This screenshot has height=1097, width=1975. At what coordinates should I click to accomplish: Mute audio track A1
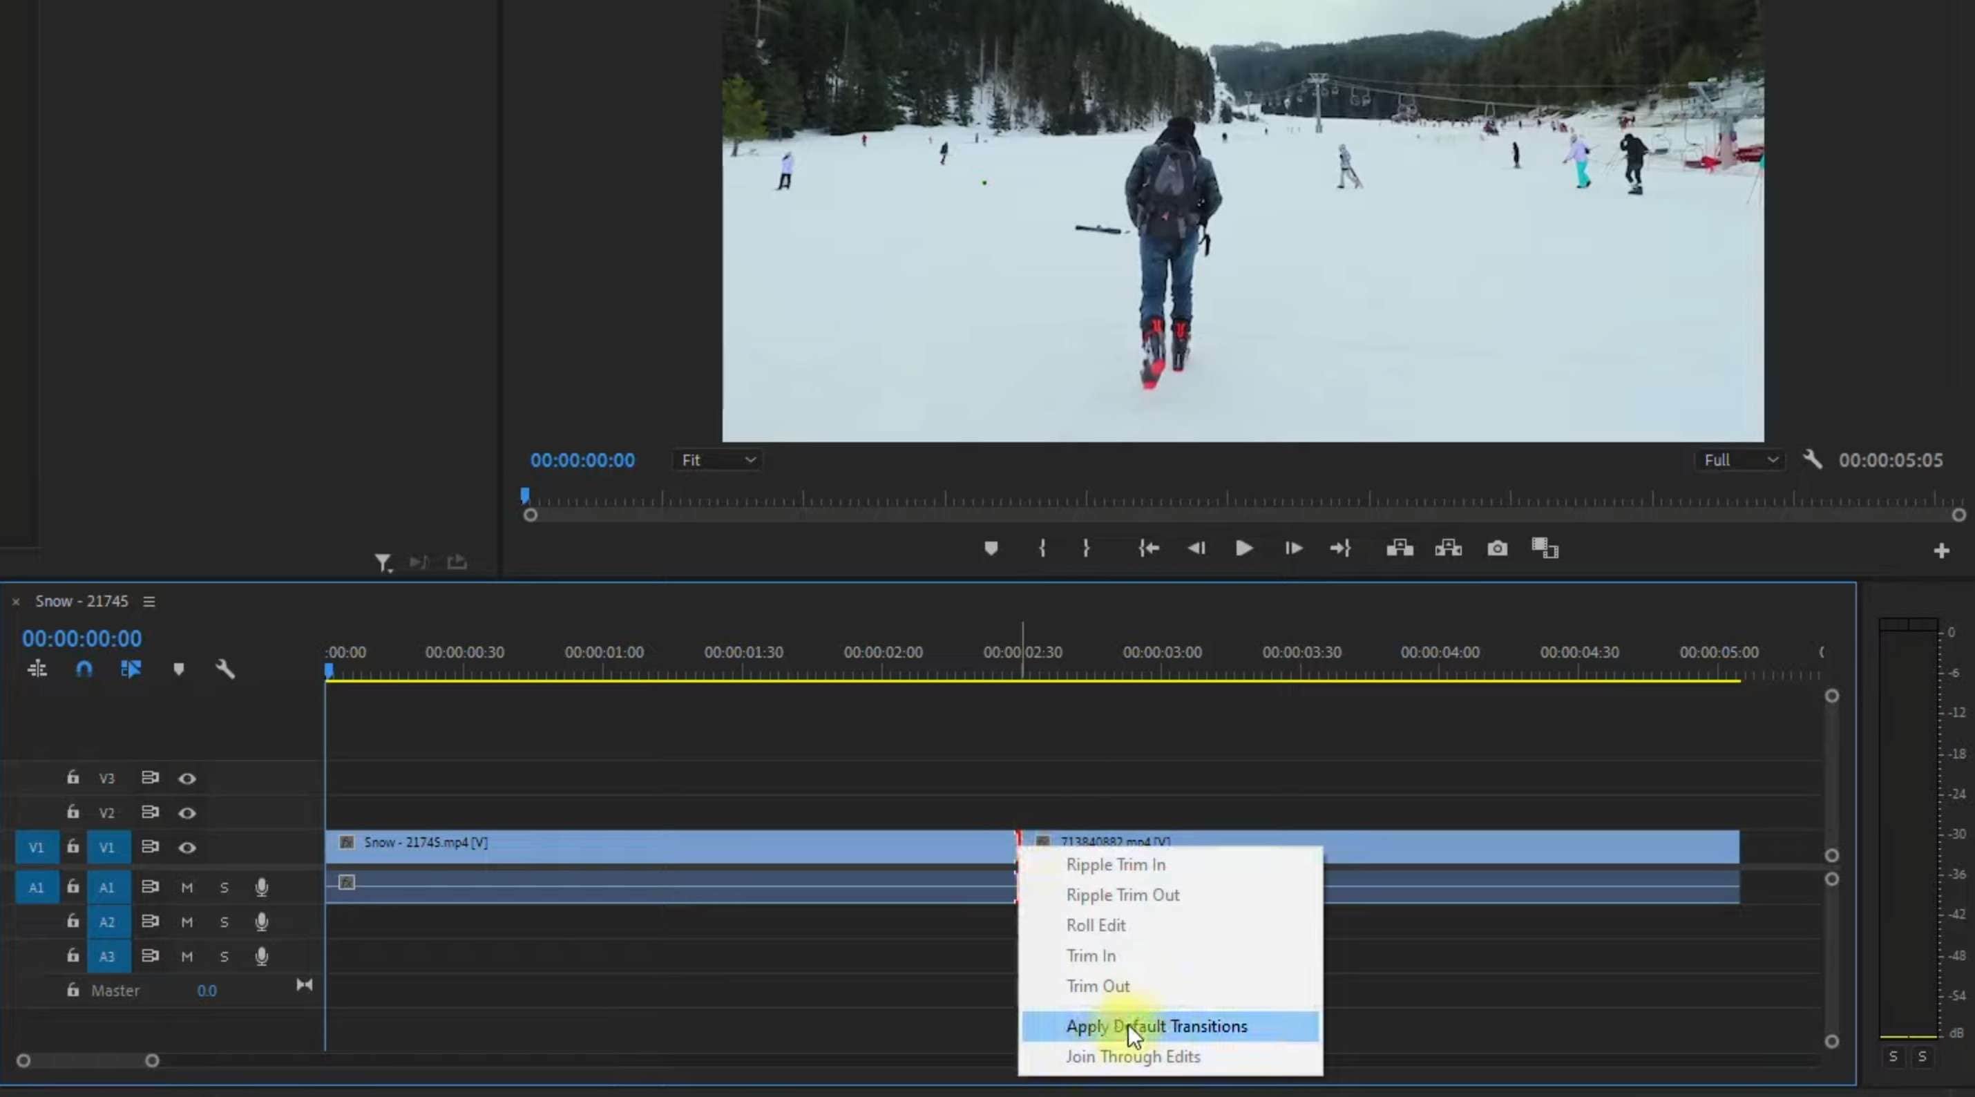click(187, 887)
